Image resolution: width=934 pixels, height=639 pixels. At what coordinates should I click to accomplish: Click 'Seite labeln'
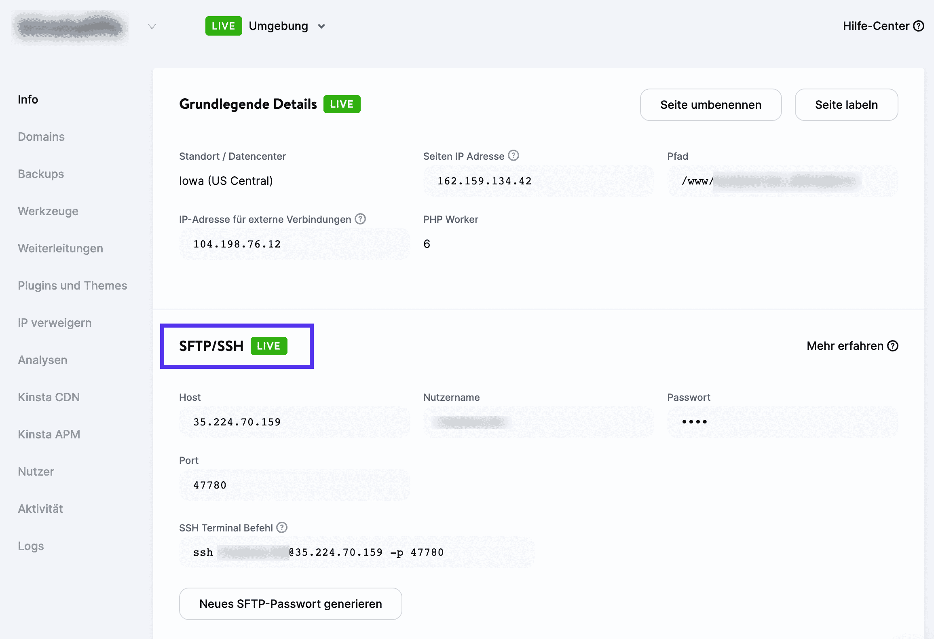point(846,105)
